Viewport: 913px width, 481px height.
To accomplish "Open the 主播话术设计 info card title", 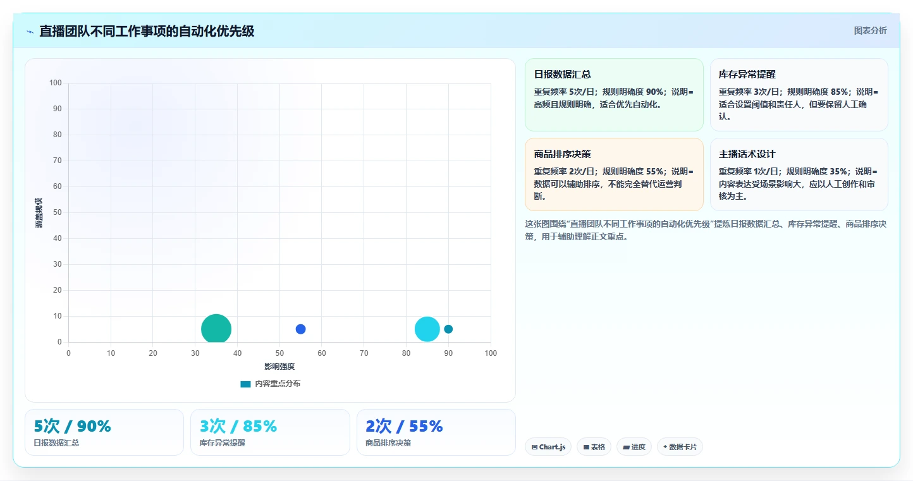I will coord(747,154).
